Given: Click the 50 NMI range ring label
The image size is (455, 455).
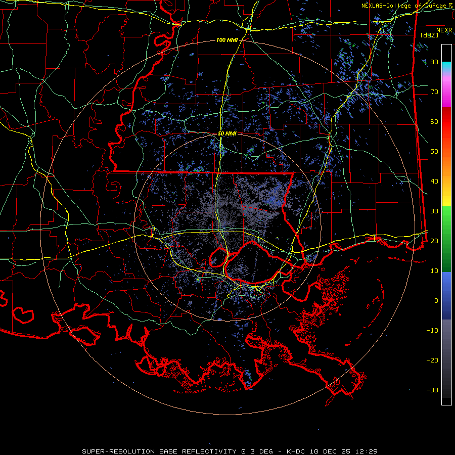Looking at the screenshot, I should [227, 133].
